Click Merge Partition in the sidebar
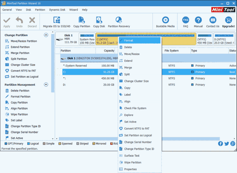This screenshot has height=173, width=237. point(20,53)
